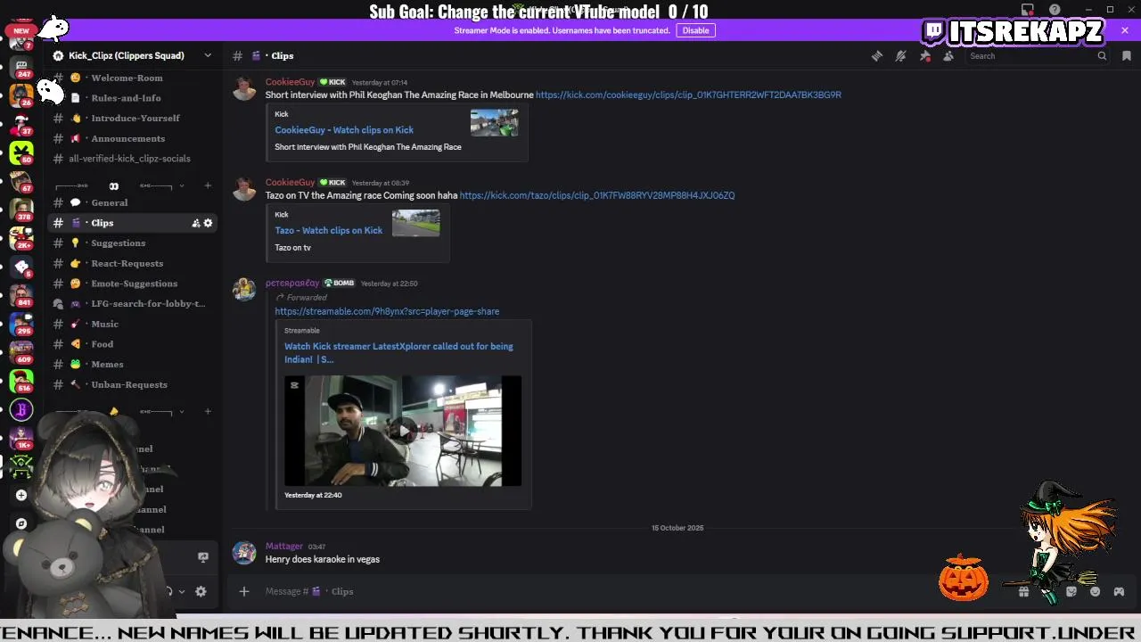Open CookieeGuy Phil Keoghan clip thumbnail
Screen dimensions: 1141x642
tap(494, 123)
